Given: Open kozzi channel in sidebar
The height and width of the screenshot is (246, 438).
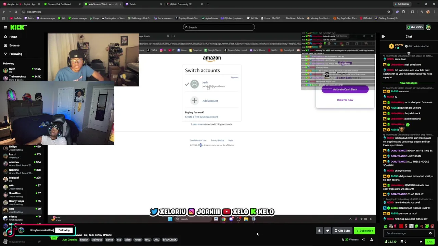Looking at the screenshot, I should 22,156.
